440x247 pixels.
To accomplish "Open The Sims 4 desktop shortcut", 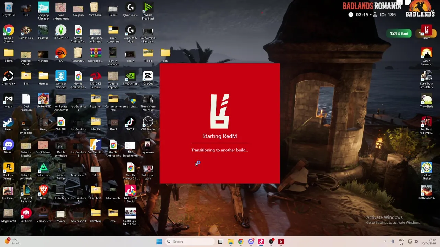I will tap(61, 32).
